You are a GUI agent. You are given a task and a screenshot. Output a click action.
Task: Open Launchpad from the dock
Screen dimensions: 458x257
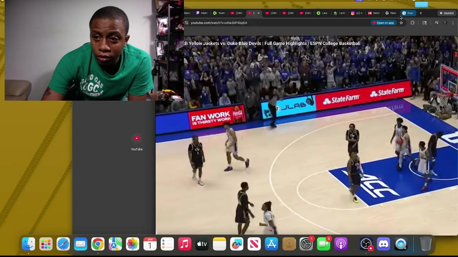(46, 244)
